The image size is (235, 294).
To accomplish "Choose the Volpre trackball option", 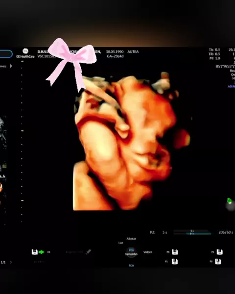I will (x=148, y=252).
